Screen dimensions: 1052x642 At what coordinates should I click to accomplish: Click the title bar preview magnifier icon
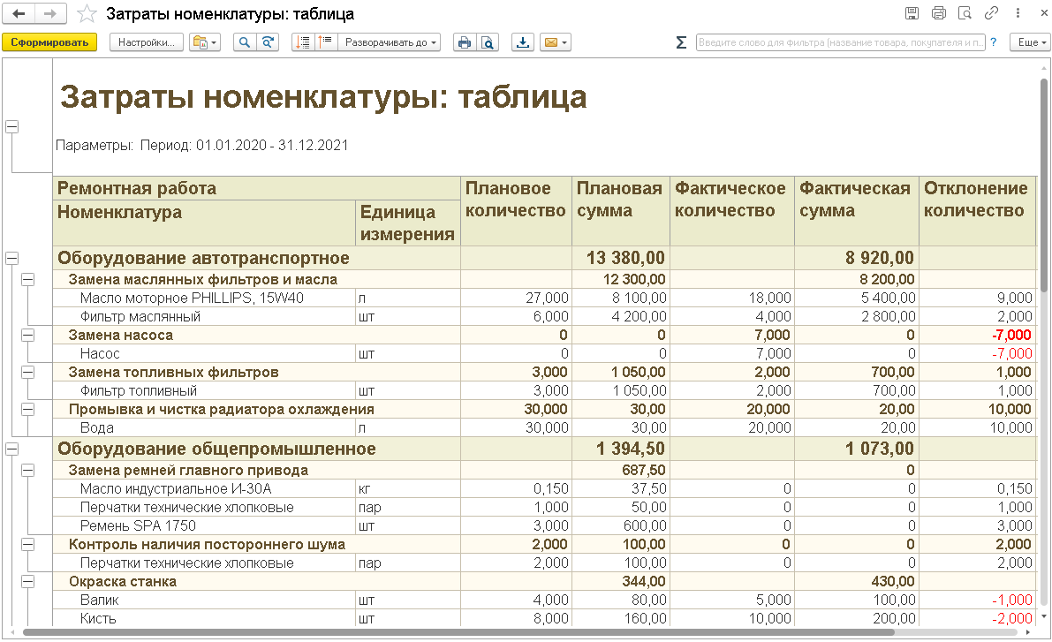coord(965,12)
